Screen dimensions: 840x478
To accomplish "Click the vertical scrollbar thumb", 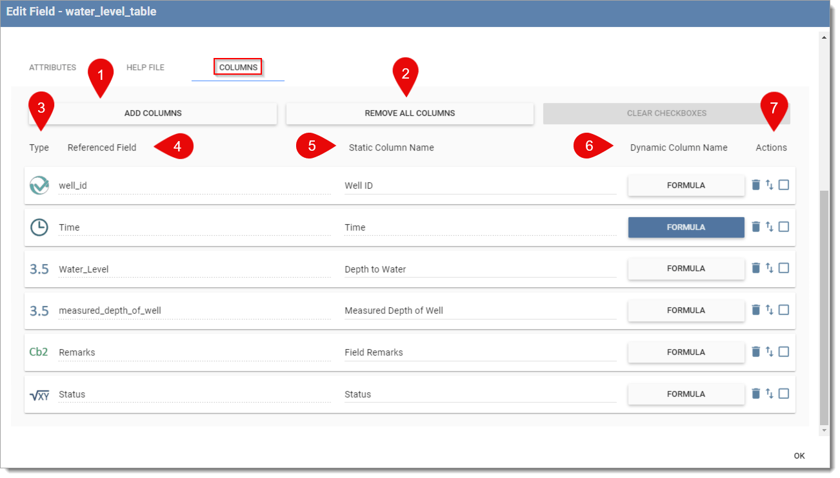I will coord(824,307).
